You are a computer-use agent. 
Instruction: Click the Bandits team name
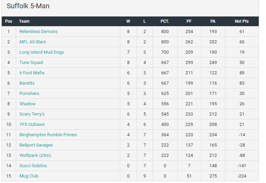[27, 83]
